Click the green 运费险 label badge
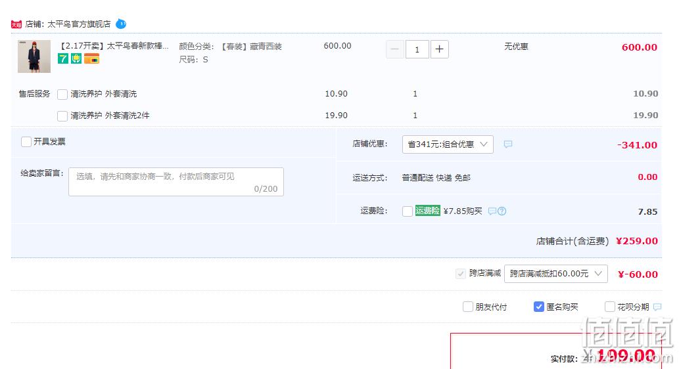This screenshot has height=369, width=679. click(427, 211)
